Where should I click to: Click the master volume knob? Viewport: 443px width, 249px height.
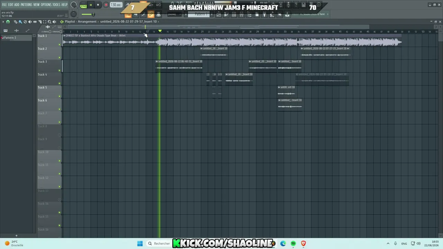(74, 5)
